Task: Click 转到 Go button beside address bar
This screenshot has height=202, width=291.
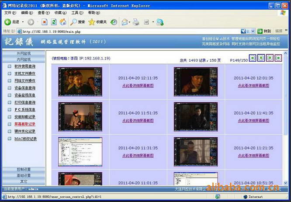Action: tap(264, 31)
